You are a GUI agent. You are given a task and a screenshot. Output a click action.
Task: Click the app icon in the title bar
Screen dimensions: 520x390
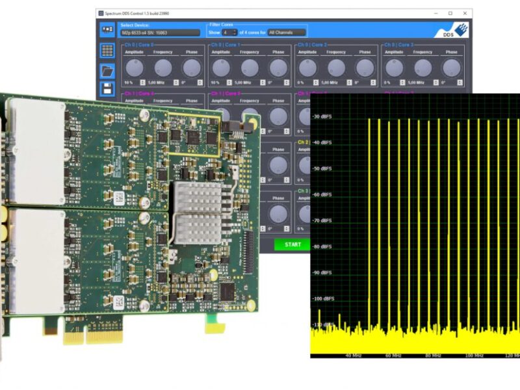(100, 13)
